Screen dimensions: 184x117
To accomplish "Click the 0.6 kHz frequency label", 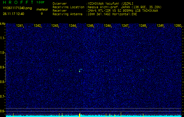I will pyautogui.click(x=2, y=111).
